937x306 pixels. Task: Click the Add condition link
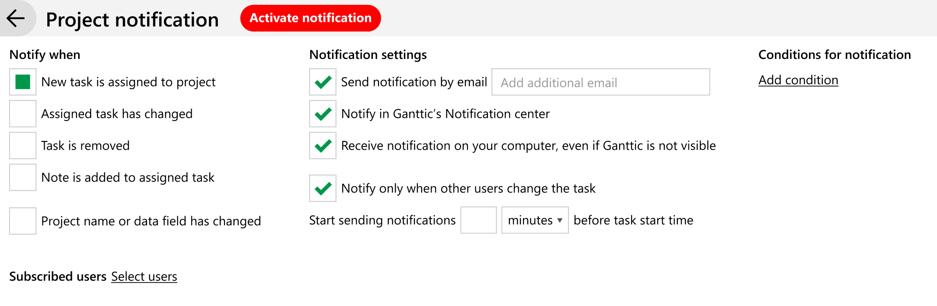pos(798,79)
